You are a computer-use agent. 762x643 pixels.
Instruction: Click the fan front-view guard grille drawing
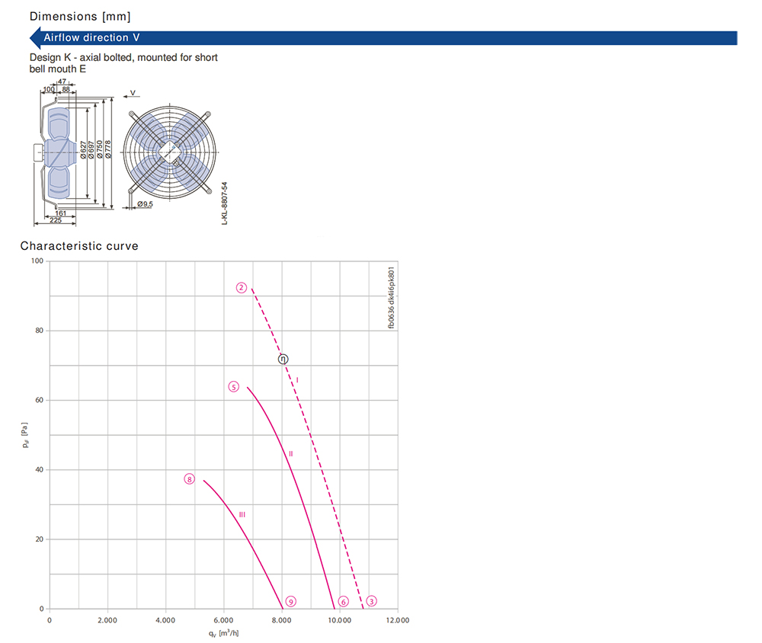pyautogui.click(x=170, y=152)
